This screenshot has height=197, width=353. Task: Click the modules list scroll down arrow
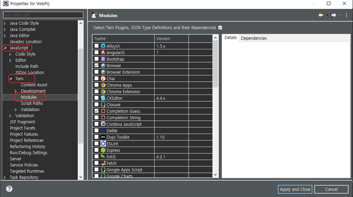click(x=216, y=175)
